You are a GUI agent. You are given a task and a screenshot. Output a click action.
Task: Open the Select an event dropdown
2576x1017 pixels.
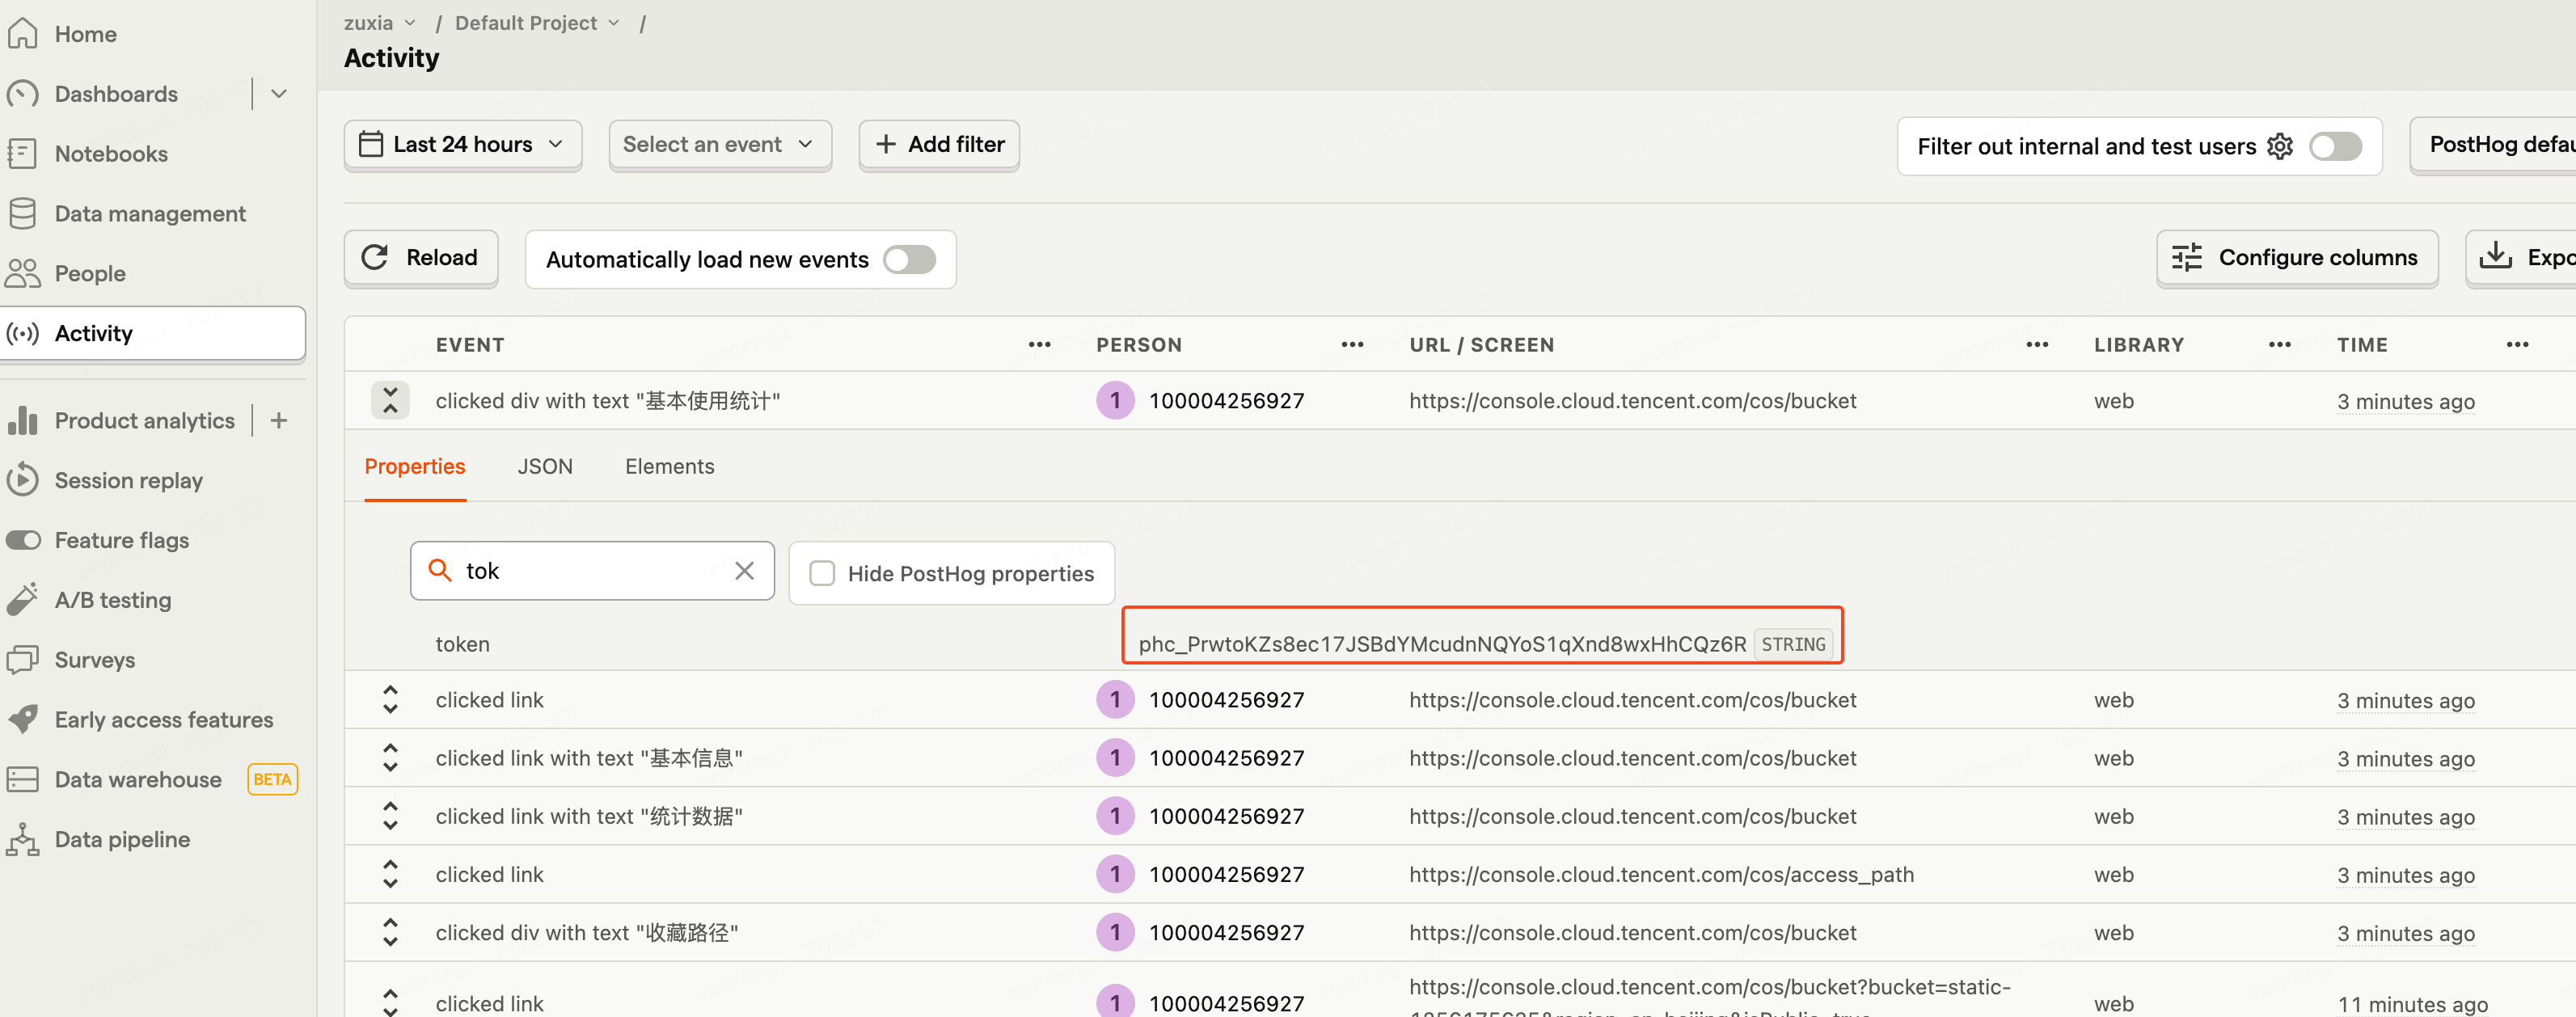click(x=719, y=145)
